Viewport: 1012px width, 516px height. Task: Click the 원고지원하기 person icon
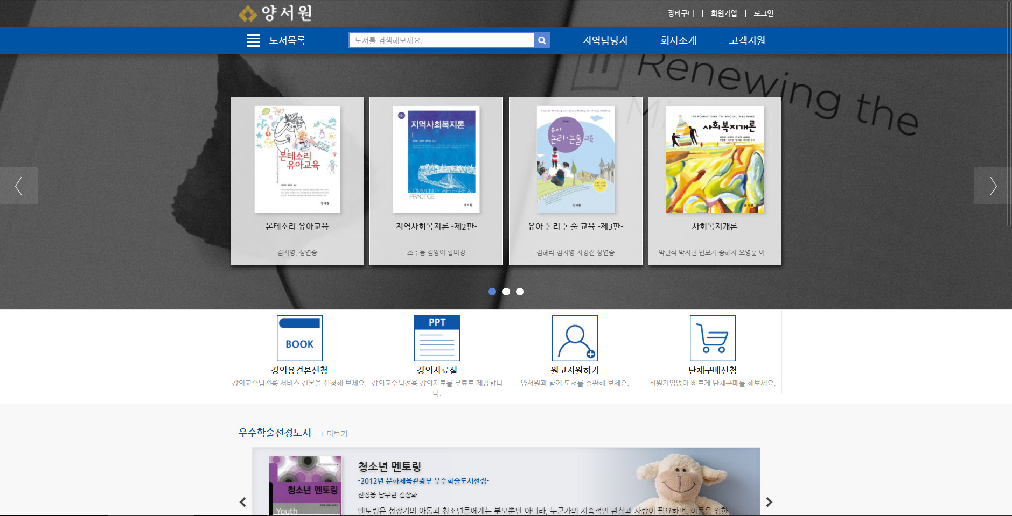click(x=575, y=338)
